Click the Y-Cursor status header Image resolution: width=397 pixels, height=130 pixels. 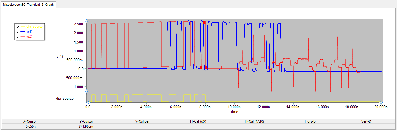86,121
